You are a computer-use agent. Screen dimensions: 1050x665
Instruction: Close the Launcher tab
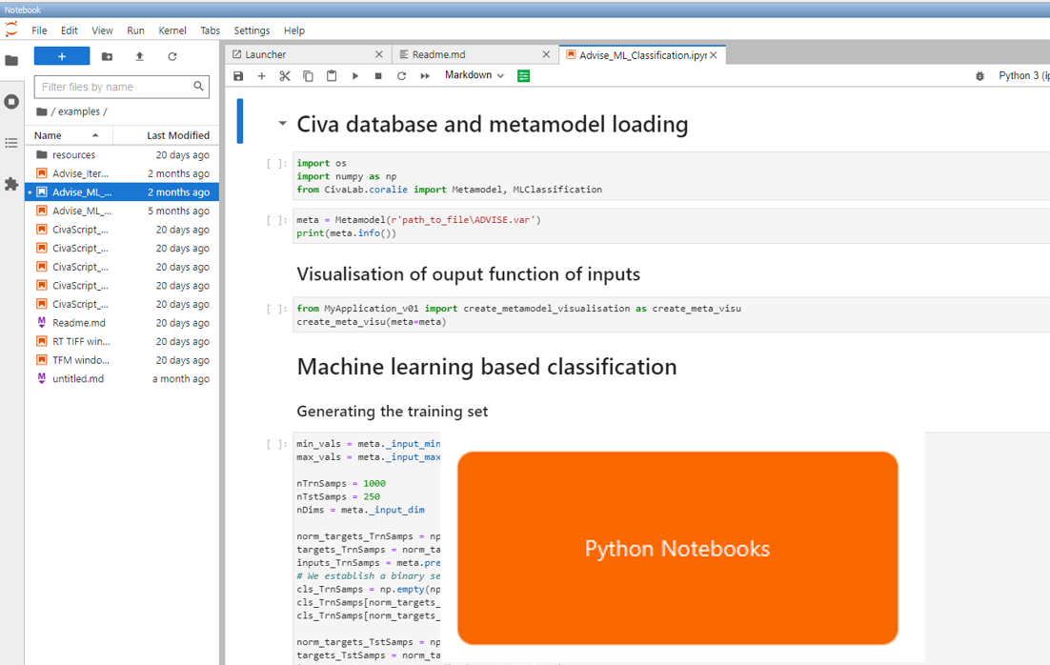(379, 54)
